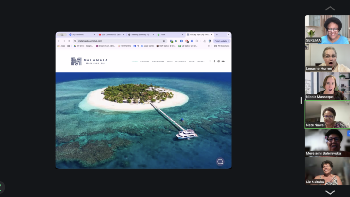Open the MORE... menu on Malamala site
The height and width of the screenshot is (197, 350).
coord(201,61)
